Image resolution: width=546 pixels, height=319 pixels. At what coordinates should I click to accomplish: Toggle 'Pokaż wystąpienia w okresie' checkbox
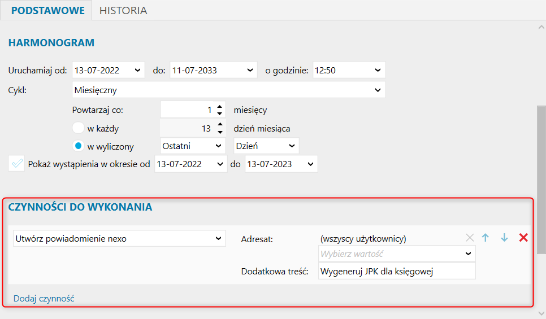click(x=16, y=164)
